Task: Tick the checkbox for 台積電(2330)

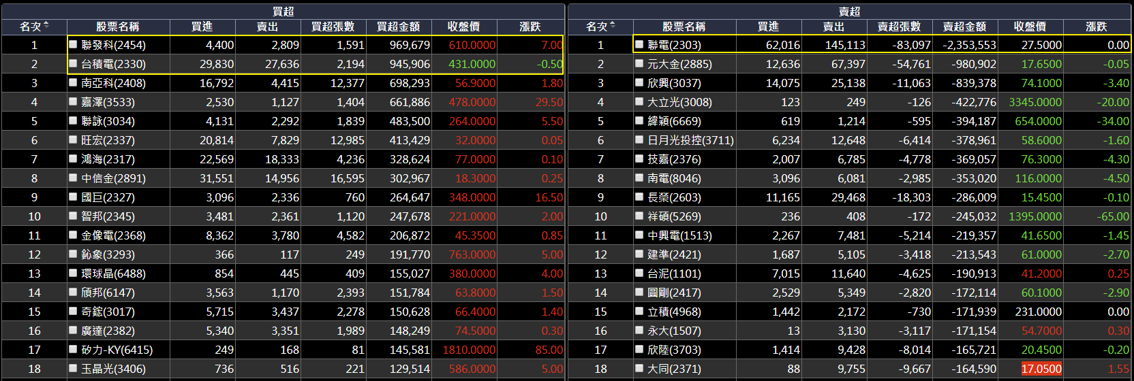Action: point(74,63)
